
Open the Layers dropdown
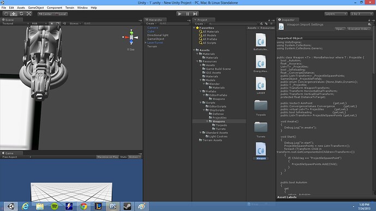pyautogui.click(x=336, y=14)
